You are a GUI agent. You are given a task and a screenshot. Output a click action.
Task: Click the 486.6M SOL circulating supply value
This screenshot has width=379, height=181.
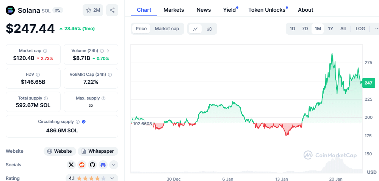pos(62,130)
